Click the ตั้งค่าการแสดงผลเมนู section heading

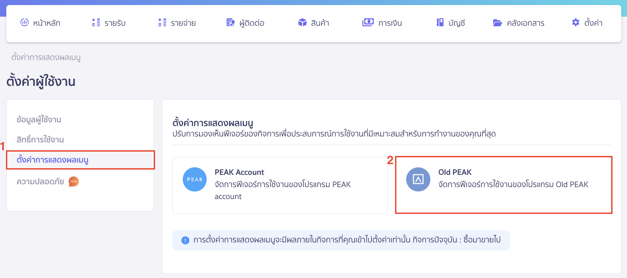pyautogui.click(x=213, y=123)
